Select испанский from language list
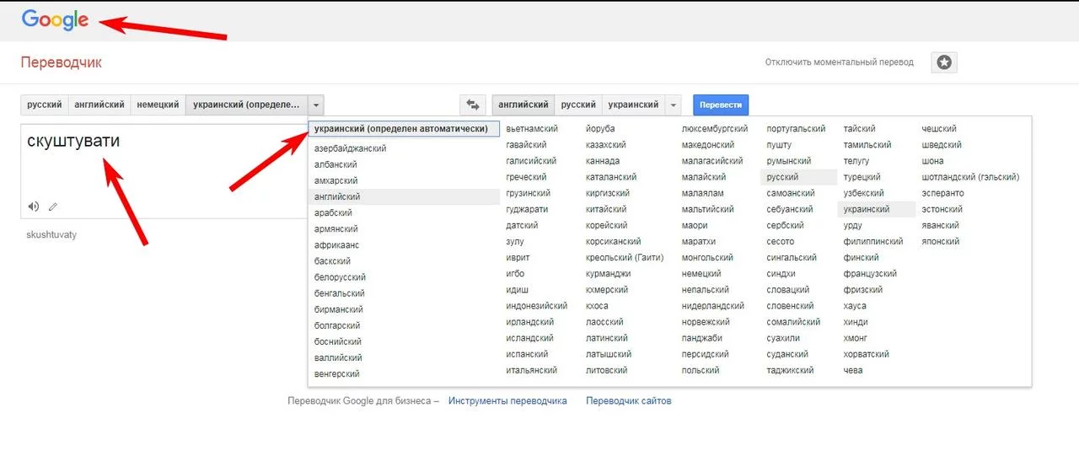The height and width of the screenshot is (456, 1079). pyautogui.click(x=527, y=354)
